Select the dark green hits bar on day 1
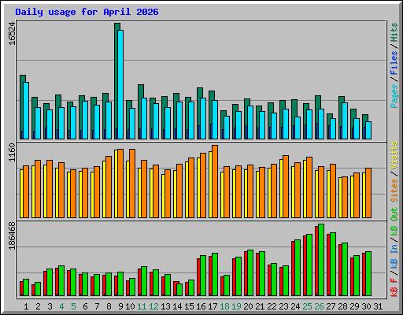Image resolution: width=403 pixels, height=315 pixels. tap(22, 107)
